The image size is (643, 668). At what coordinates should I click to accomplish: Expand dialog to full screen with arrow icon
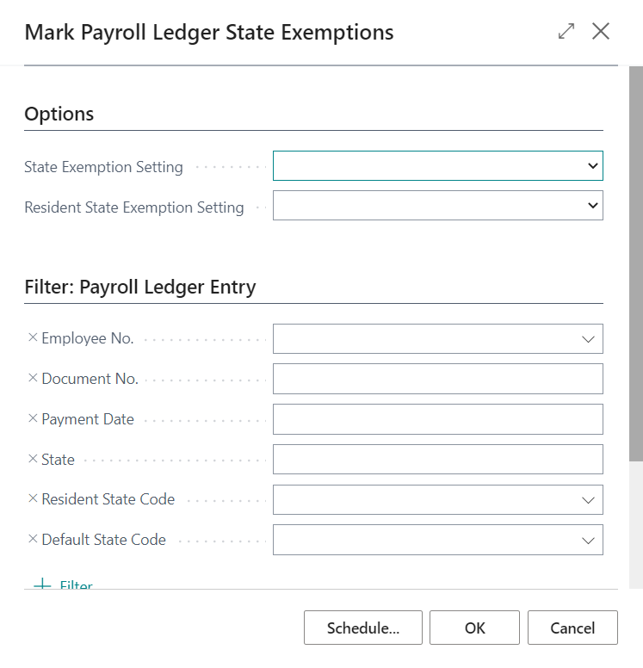pyautogui.click(x=566, y=32)
